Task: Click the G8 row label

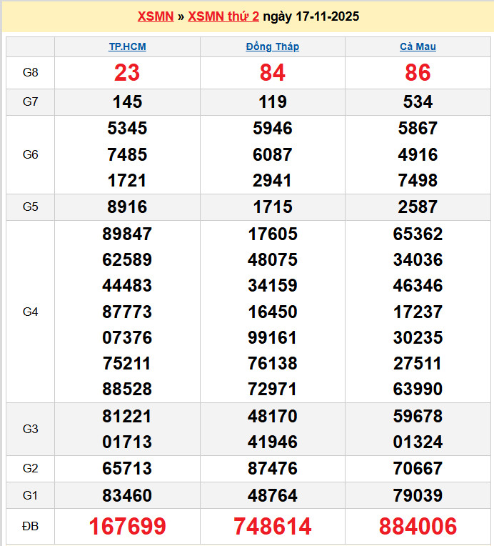Action: [30, 73]
